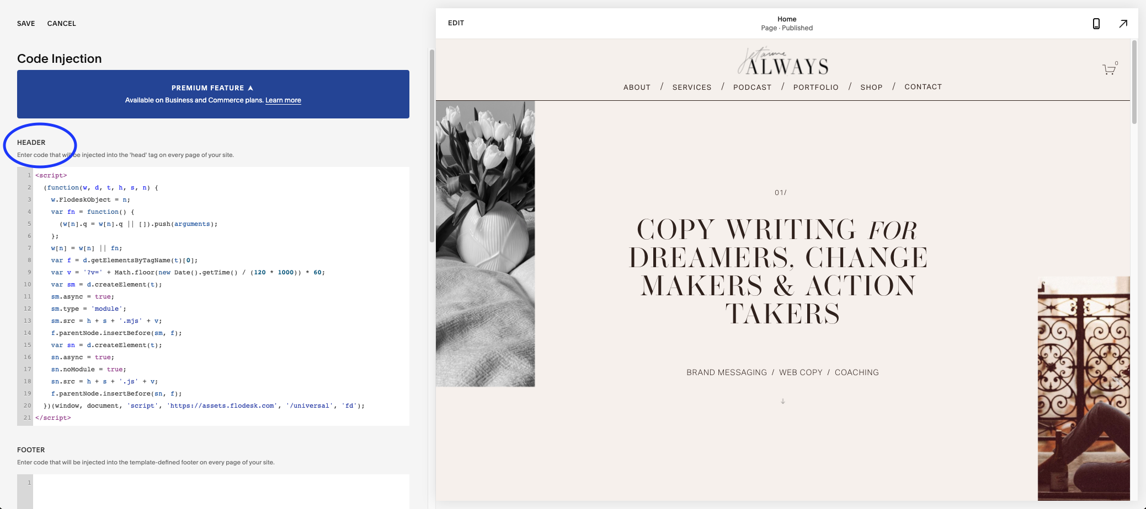Click the site preview scrollbar
This screenshot has width=1146, height=509.
[x=1134, y=82]
